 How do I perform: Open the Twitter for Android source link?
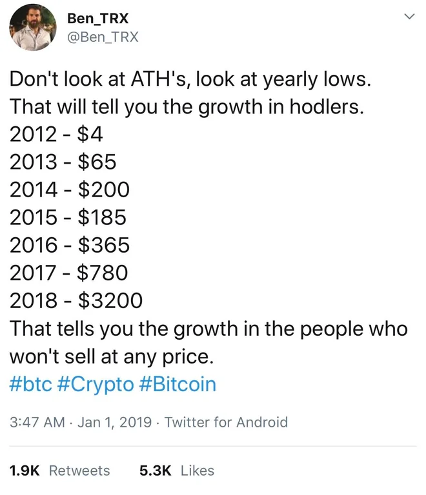click(227, 422)
